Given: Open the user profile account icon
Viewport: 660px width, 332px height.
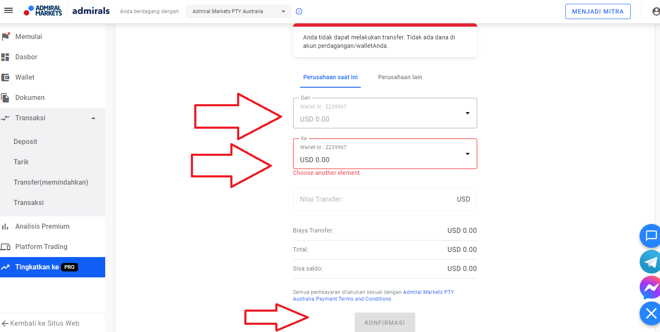Looking at the screenshot, I should coord(656,11).
